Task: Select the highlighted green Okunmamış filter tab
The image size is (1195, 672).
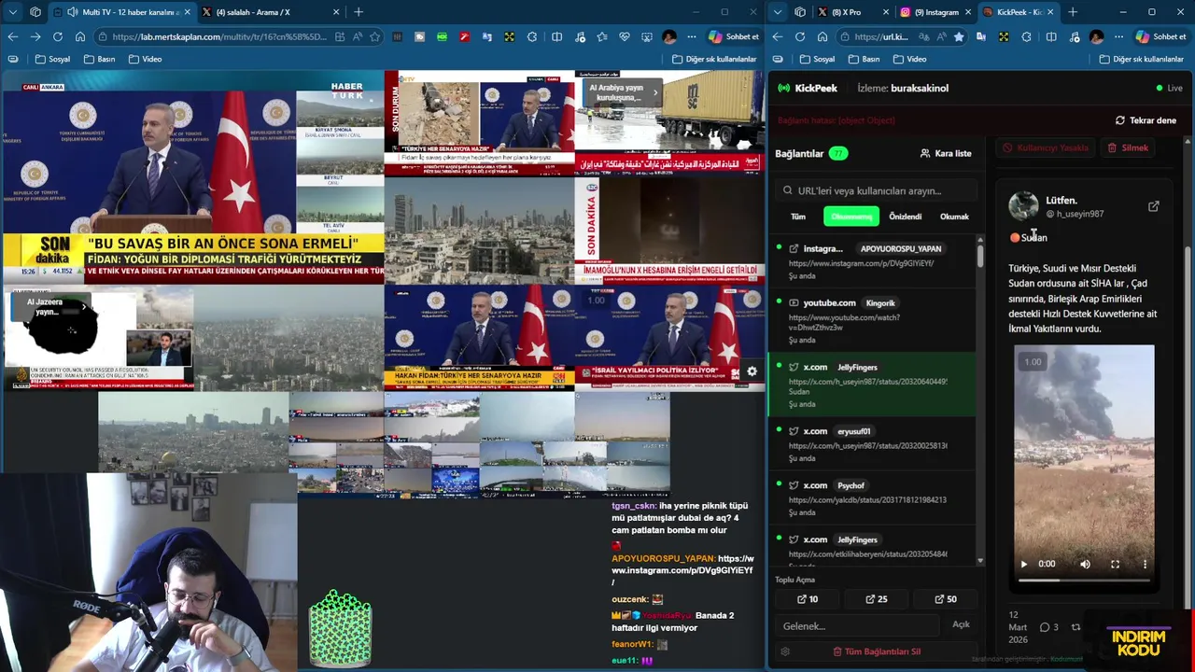Action: click(851, 217)
